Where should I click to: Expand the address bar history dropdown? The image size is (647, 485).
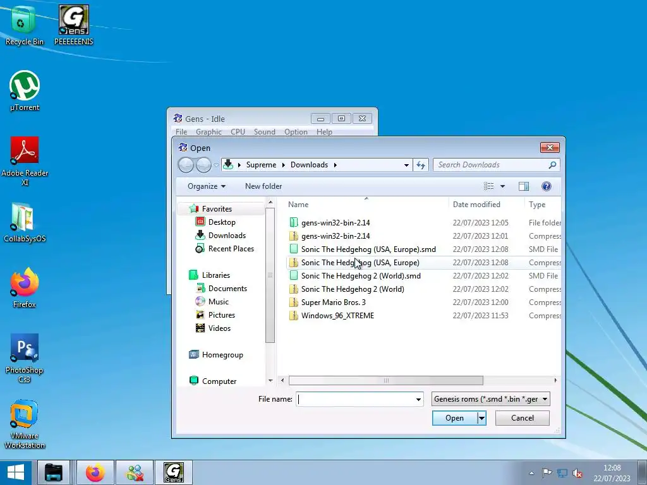[x=406, y=165]
